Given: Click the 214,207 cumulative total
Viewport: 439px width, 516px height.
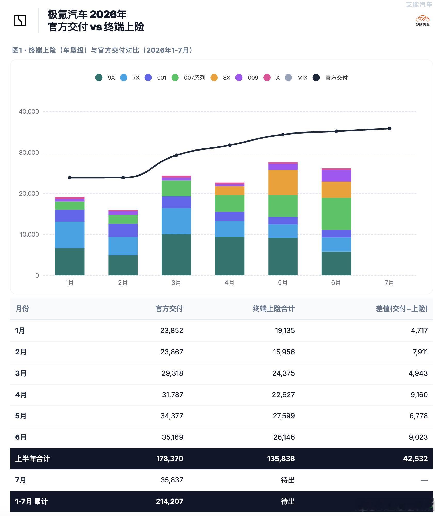Looking at the screenshot, I should click(x=169, y=501).
